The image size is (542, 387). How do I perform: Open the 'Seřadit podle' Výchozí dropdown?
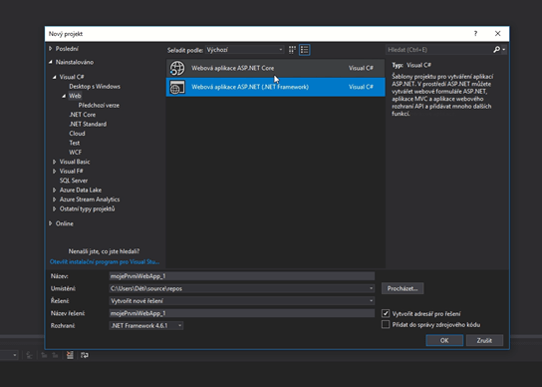coord(245,50)
